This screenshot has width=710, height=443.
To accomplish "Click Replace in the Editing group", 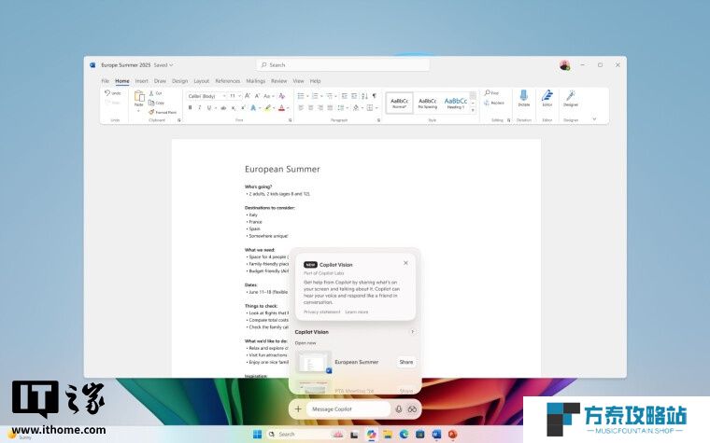I will pyautogui.click(x=494, y=104).
